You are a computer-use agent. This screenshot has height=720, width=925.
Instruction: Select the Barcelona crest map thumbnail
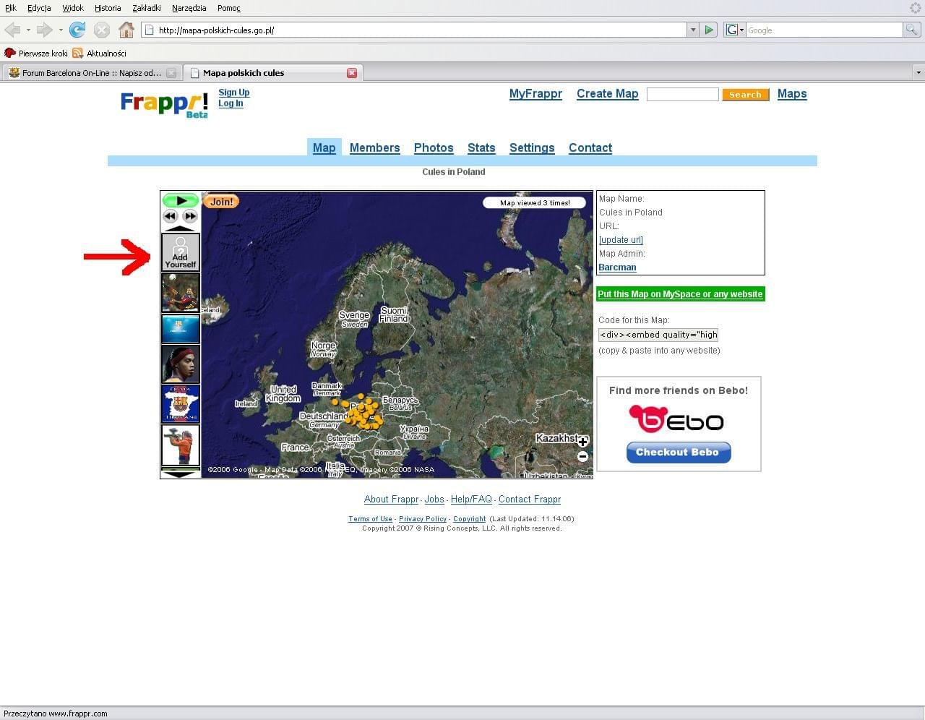181,403
